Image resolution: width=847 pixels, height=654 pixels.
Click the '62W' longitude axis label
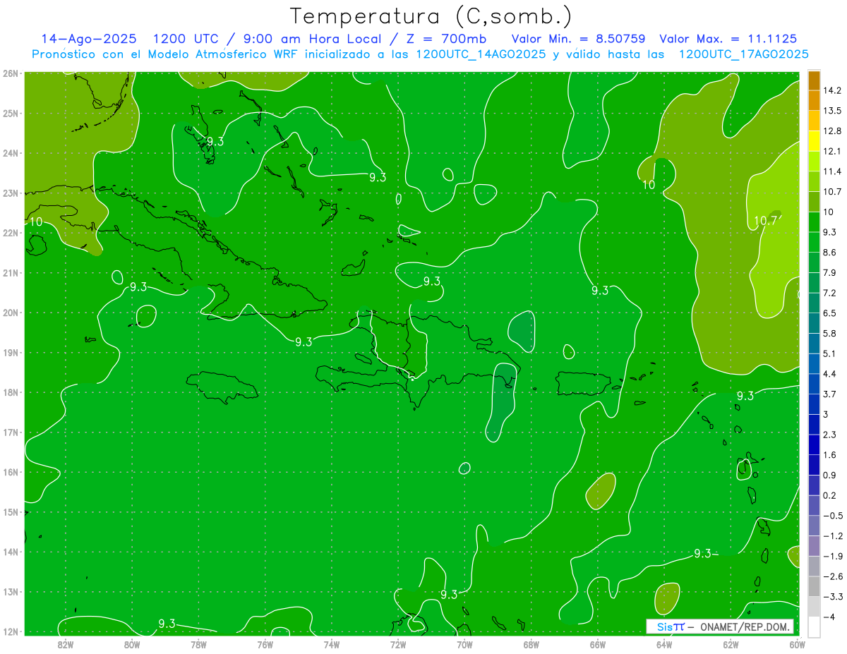tap(731, 644)
